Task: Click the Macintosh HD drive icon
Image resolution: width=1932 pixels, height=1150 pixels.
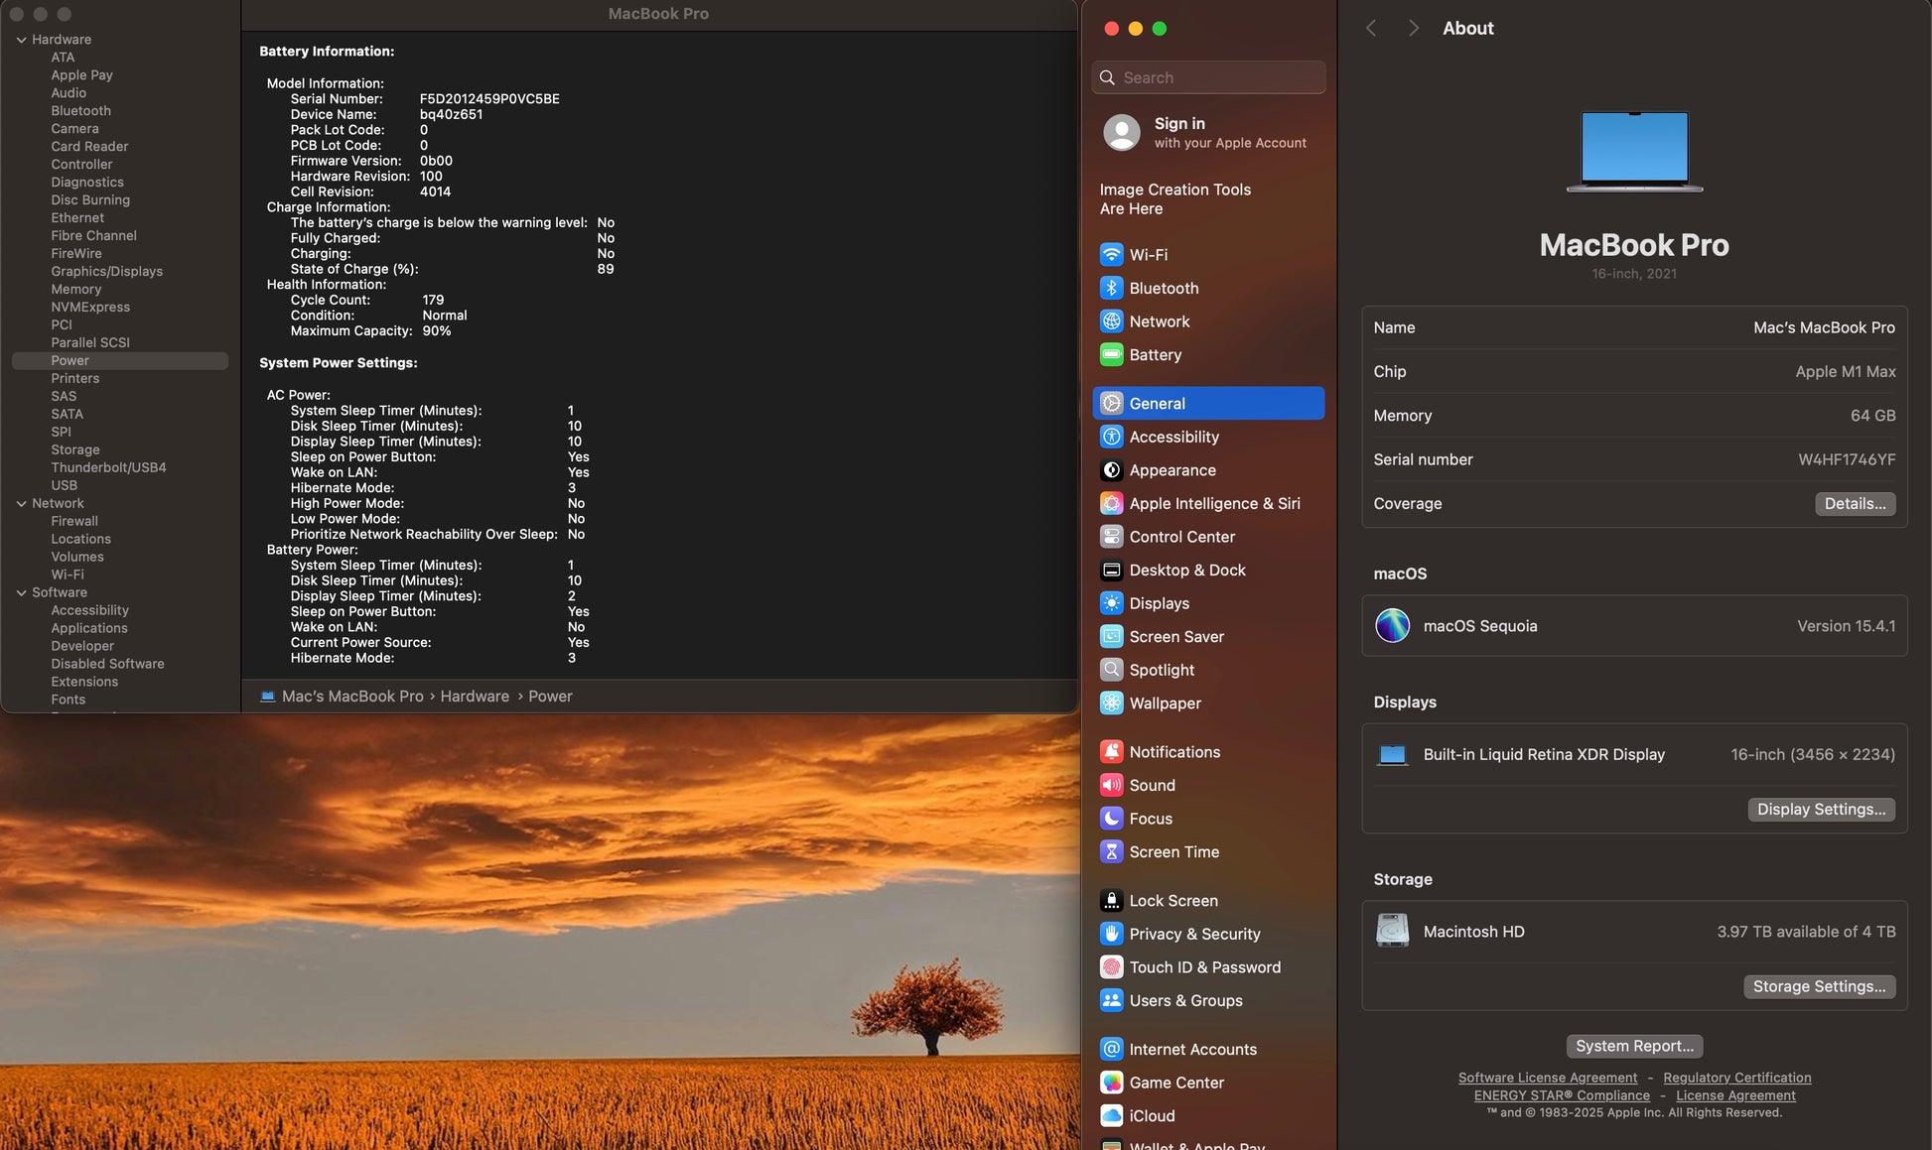Action: (1392, 932)
